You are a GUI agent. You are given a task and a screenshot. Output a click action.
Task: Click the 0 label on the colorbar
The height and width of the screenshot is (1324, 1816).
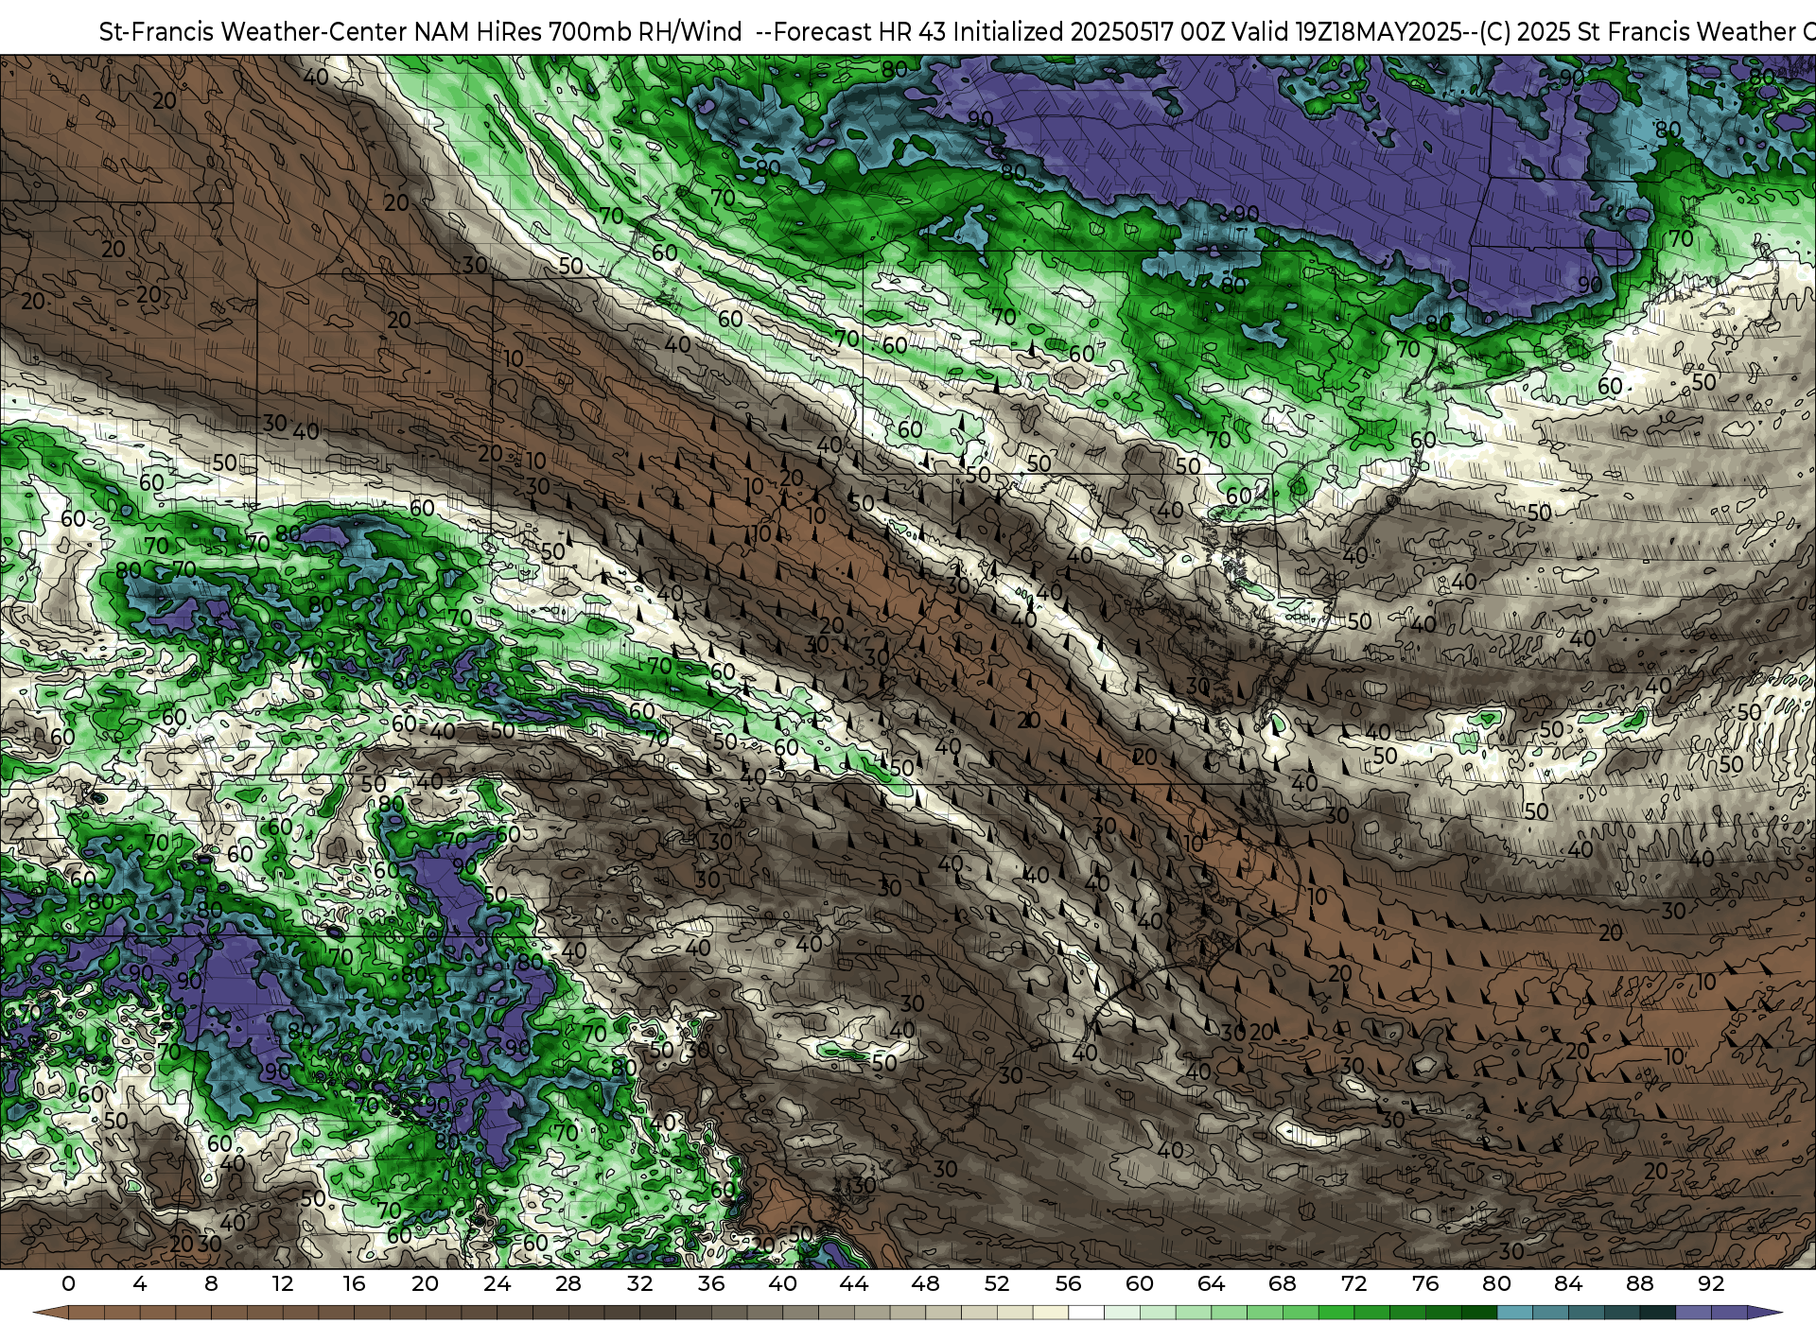[x=68, y=1283]
